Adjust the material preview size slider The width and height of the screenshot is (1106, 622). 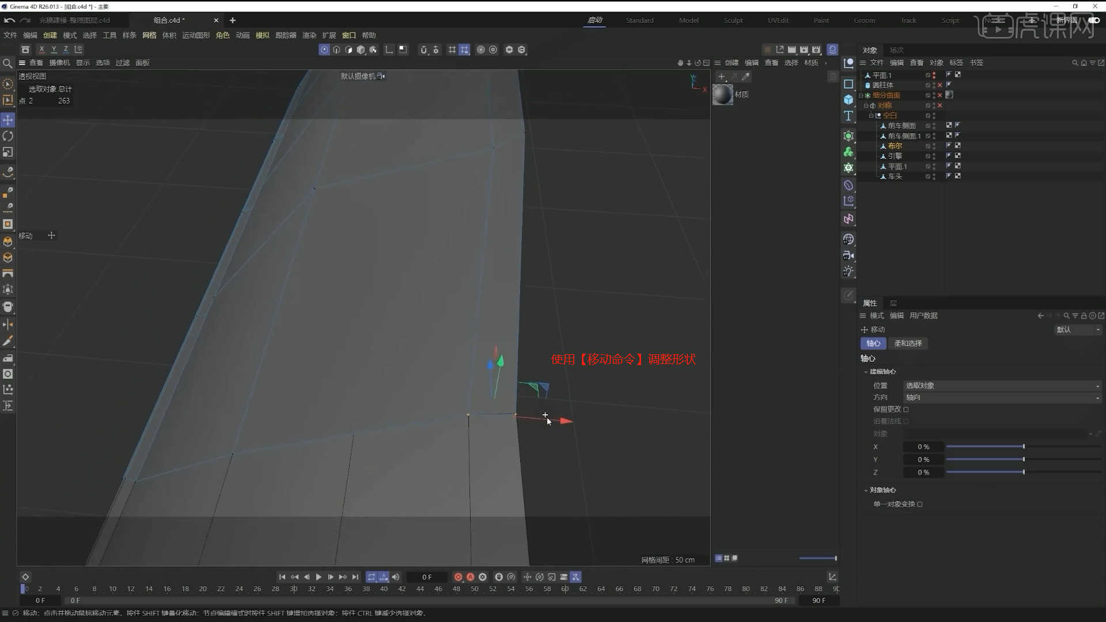click(x=818, y=558)
